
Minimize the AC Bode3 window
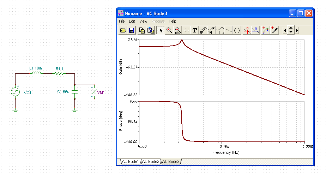tap(292, 13)
